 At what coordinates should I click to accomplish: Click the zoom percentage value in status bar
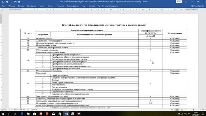(204, 110)
